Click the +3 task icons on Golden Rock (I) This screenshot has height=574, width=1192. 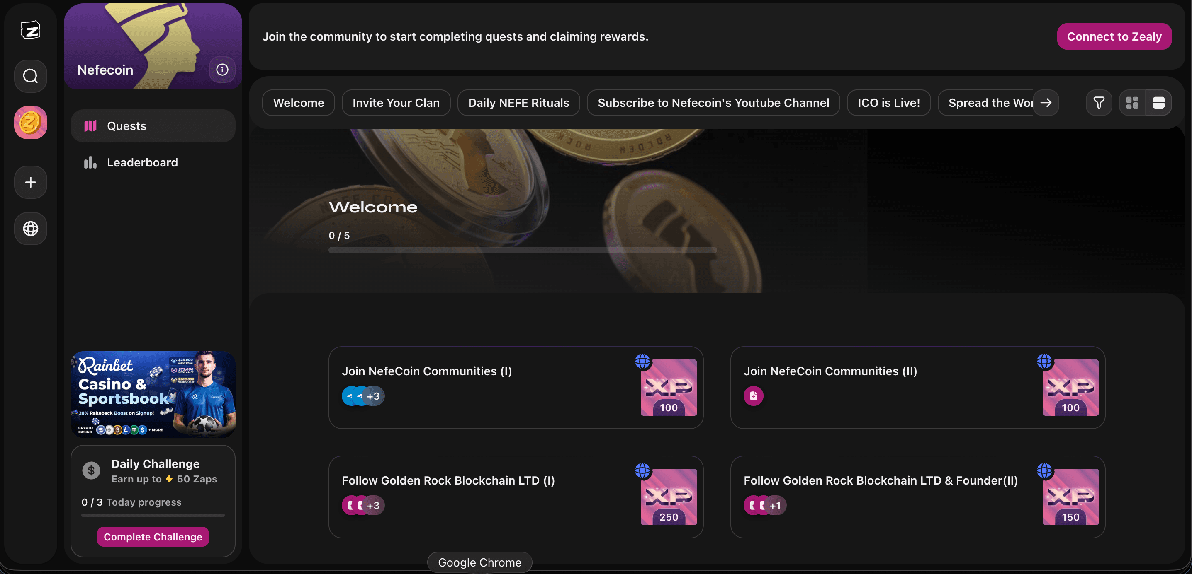pyautogui.click(x=363, y=506)
